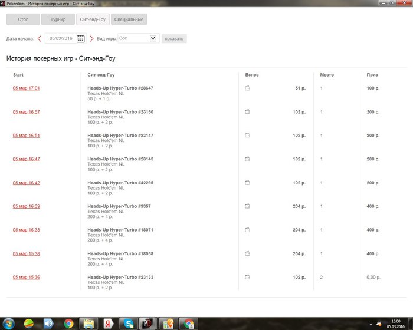Click the '51 р.' buy-in value

300,88
